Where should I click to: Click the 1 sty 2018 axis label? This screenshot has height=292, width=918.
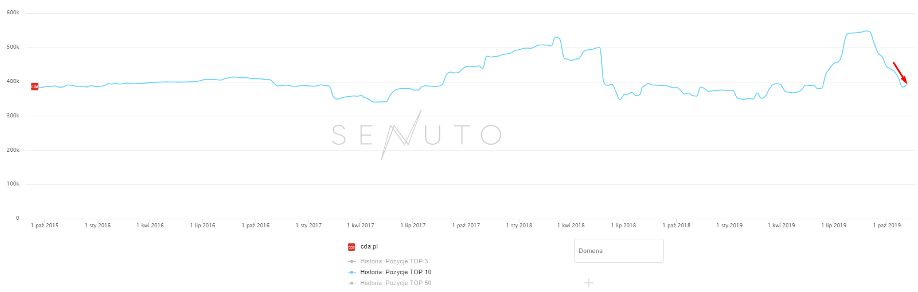pos(519,226)
